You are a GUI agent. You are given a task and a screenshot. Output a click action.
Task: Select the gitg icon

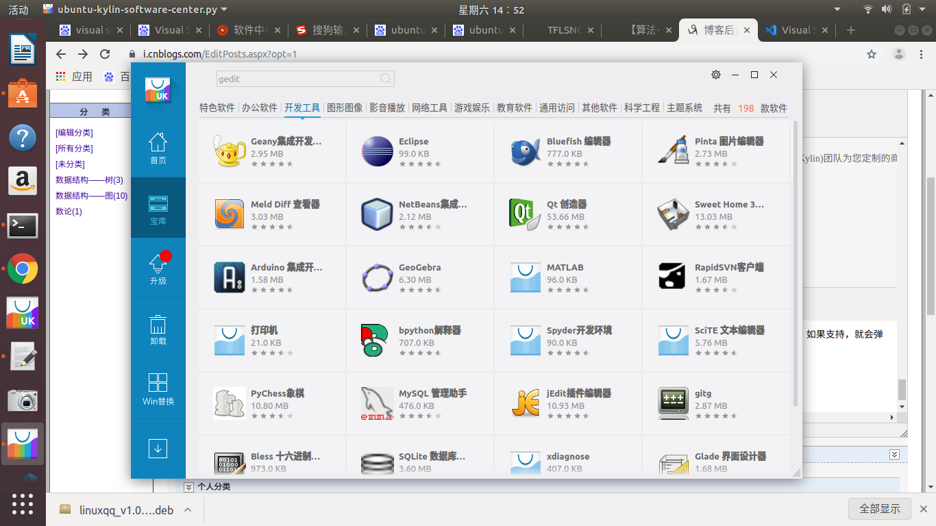click(x=673, y=403)
